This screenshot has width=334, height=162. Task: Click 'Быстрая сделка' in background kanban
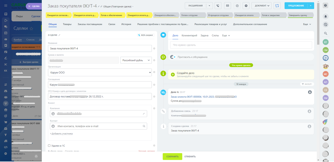(x=29, y=62)
